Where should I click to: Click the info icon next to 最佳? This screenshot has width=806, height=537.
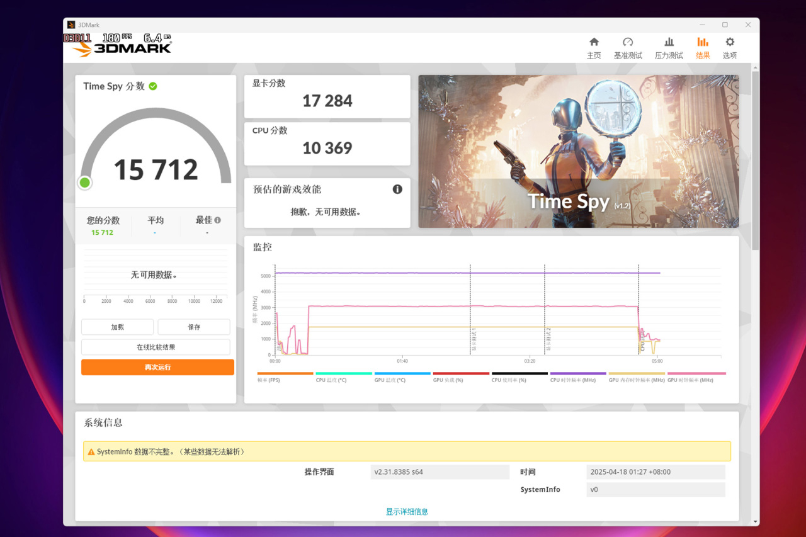pyautogui.click(x=217, y=220)
